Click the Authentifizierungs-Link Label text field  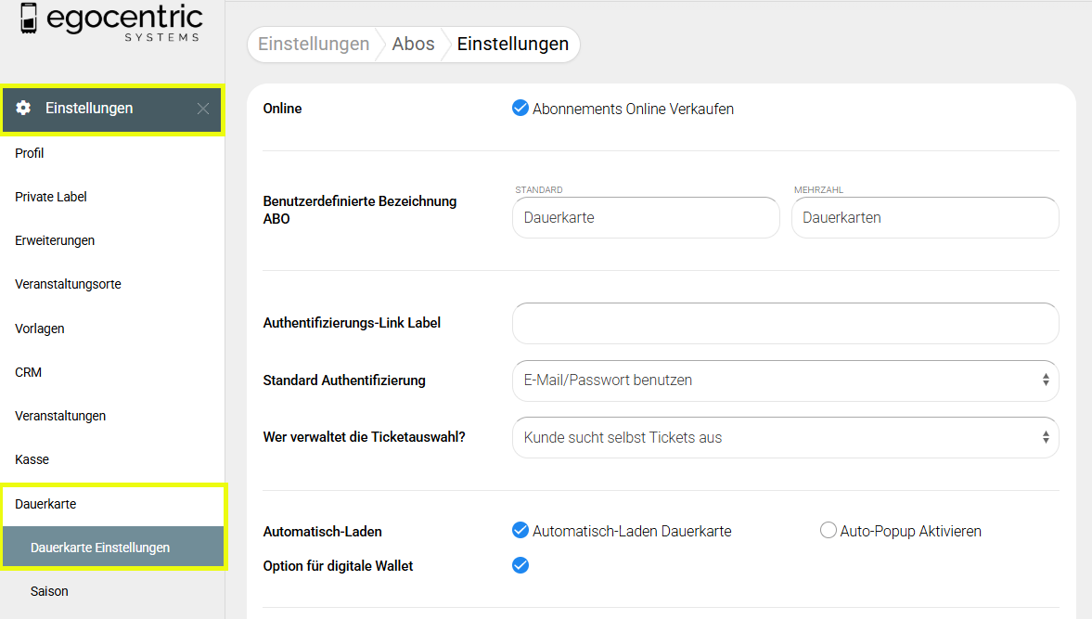tap(784, 323)
